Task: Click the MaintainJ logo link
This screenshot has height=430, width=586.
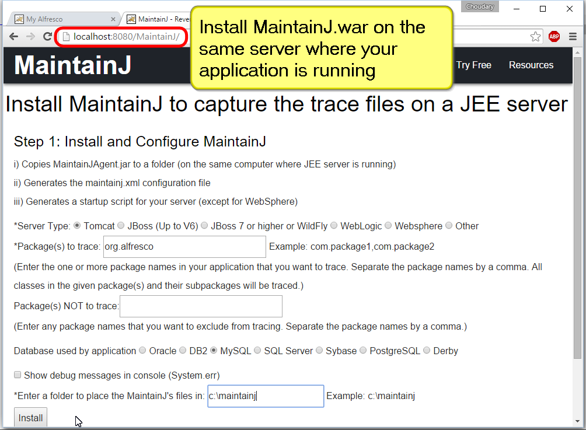Action: 72,65
